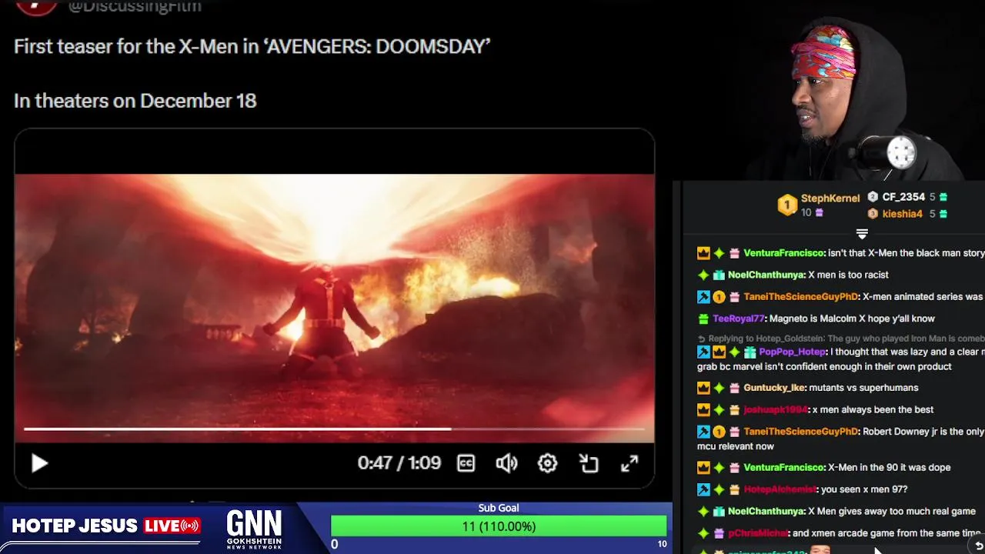Image resolution: width=985 pixels, height=554 pixels.
Task: Play the Avengers Doomsday teaser video
Action: [40, 463]
